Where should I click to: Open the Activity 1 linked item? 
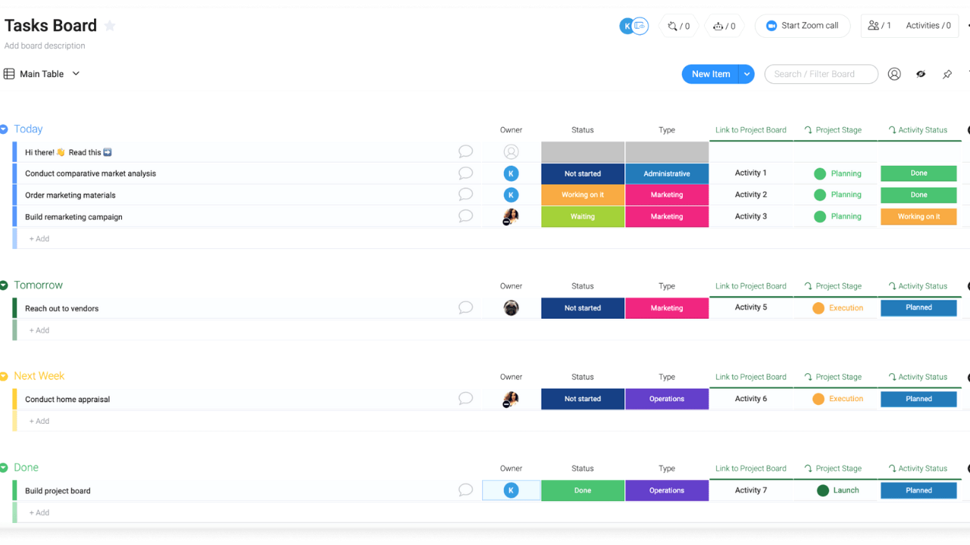click(751, 173)
